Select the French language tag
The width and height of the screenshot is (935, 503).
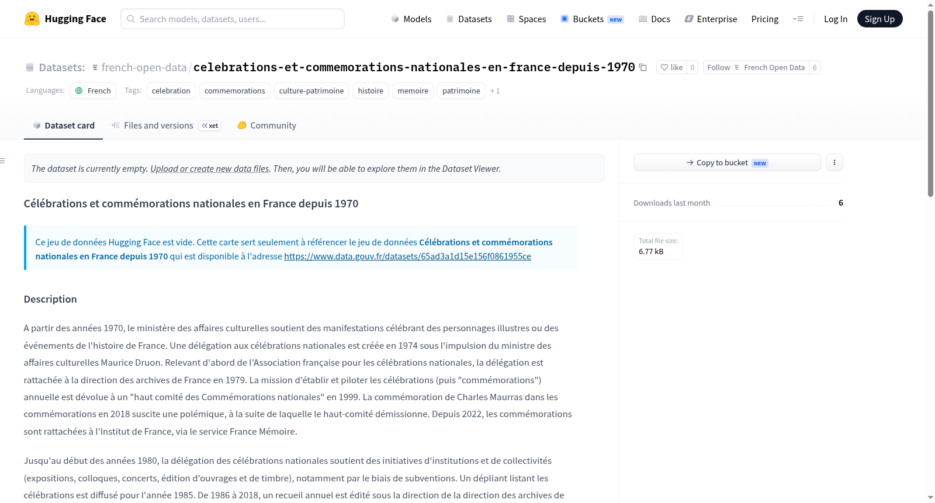(93, 91)
